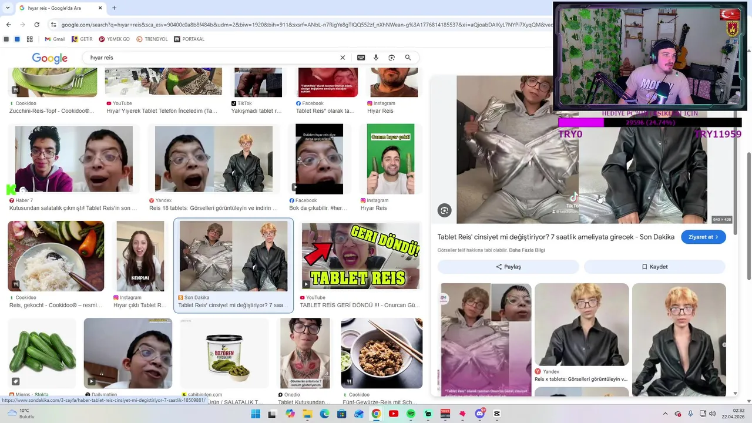Open the on-screen keyboard input tool

click(x=361, y=58)
